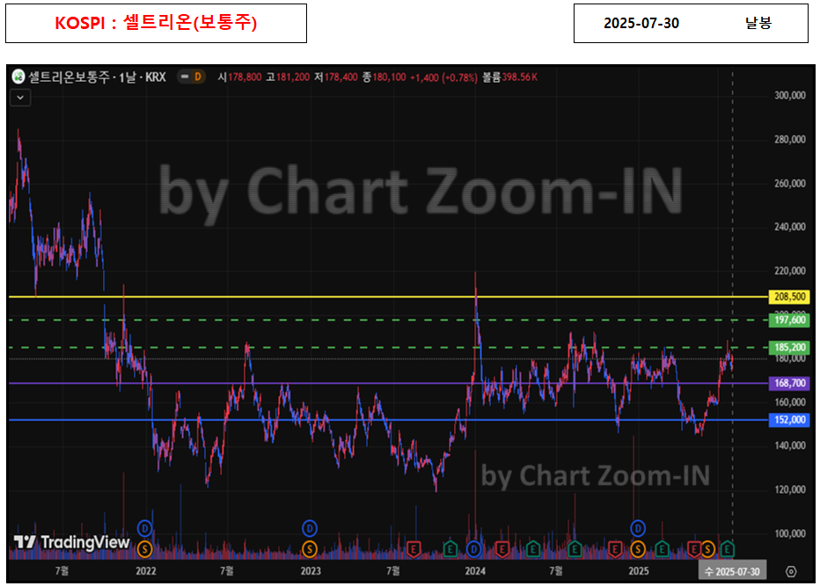The height and width of the screenshot is (586, 820).
Task: Click the close value 종180,100
Action: coord(384,77)
